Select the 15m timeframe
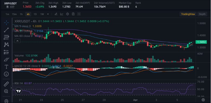211x103 pixels. point(14,14)
